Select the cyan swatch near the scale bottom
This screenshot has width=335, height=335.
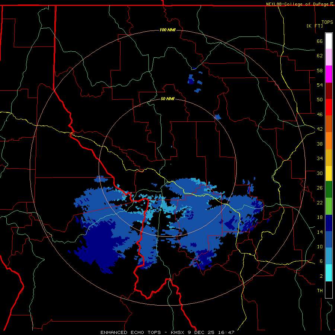click(x=329, y=273)
